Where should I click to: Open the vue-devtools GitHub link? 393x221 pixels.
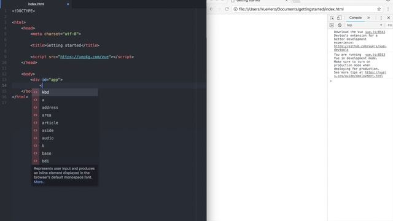(x=360, y=48)
